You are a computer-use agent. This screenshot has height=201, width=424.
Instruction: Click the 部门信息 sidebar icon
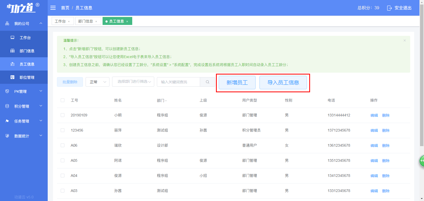[x=12, y=51]
